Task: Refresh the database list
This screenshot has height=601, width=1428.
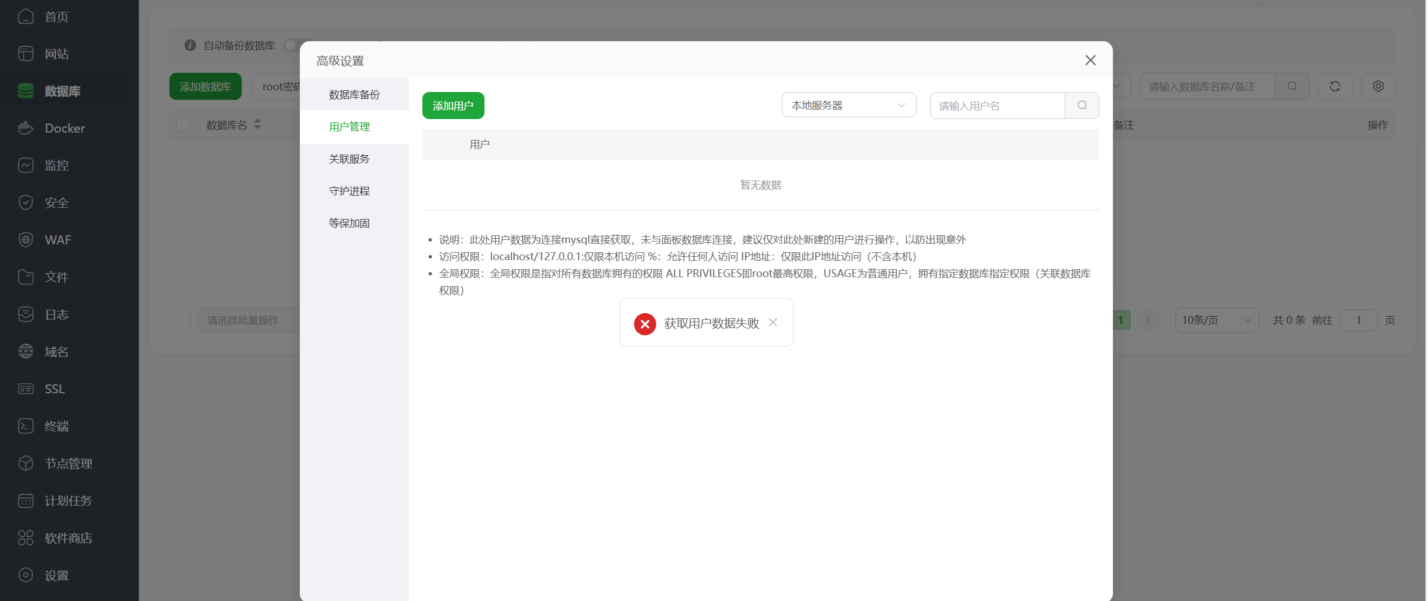Action: click(1335, 86)
